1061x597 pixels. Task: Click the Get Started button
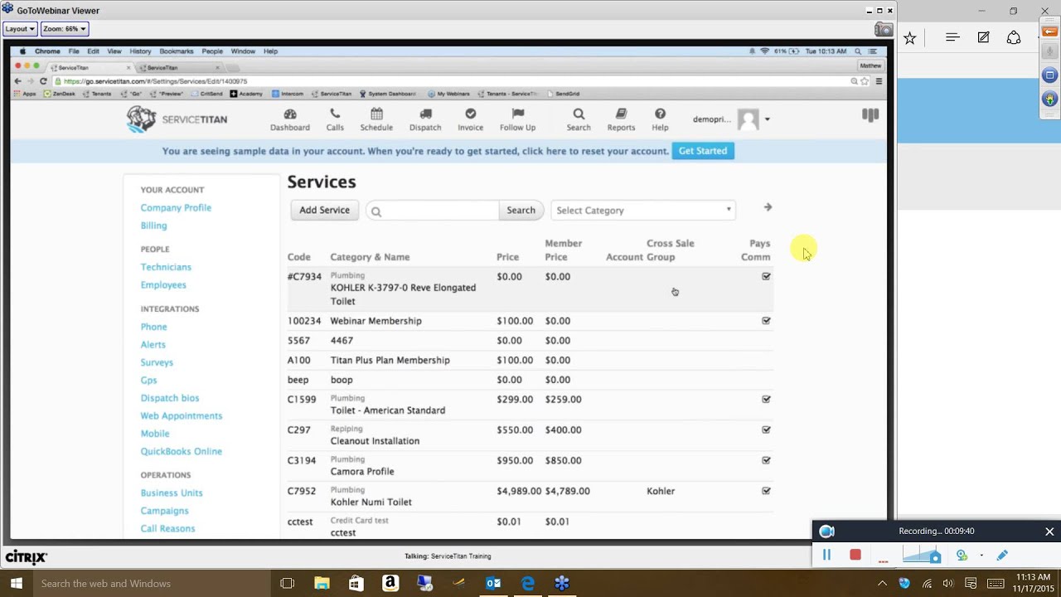point(703,151)
